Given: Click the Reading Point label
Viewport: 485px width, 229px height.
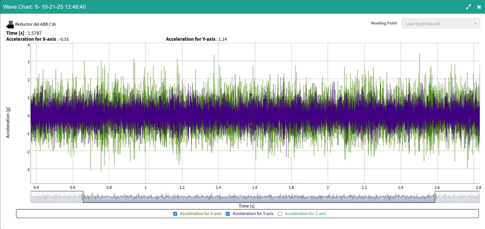Looking at the screenshot, I should pyautogui.click(x=384, y=23).
